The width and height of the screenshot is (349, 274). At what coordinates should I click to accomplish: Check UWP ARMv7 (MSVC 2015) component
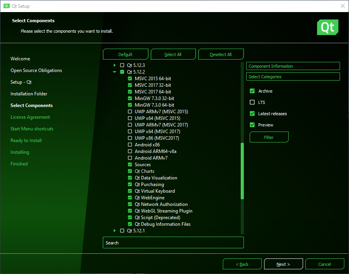click(130, 111)
